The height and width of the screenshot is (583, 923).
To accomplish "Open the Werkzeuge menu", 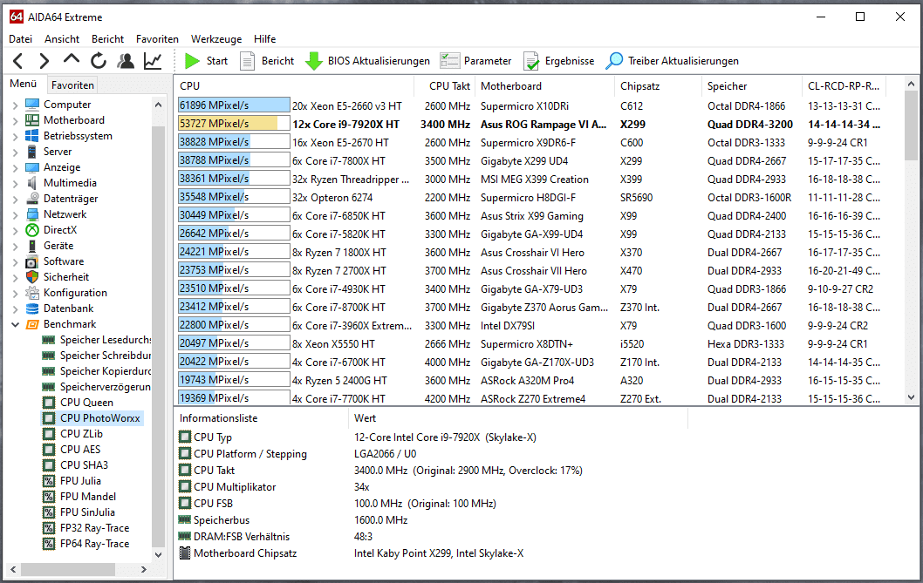I will [216, 39].
